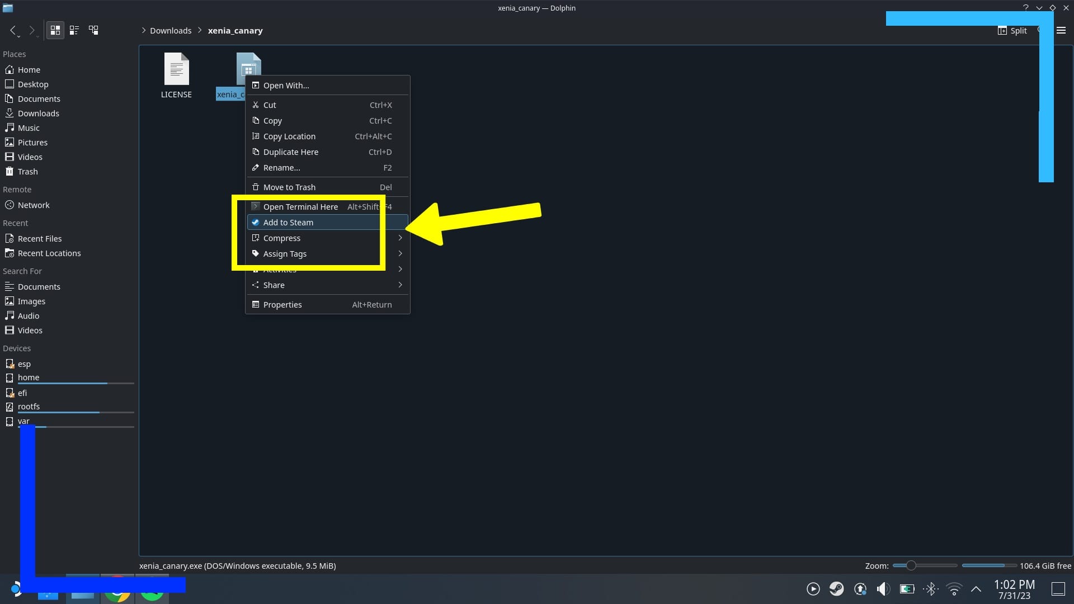
Task: Open volume control from the system tray
Action: (884, 589)
